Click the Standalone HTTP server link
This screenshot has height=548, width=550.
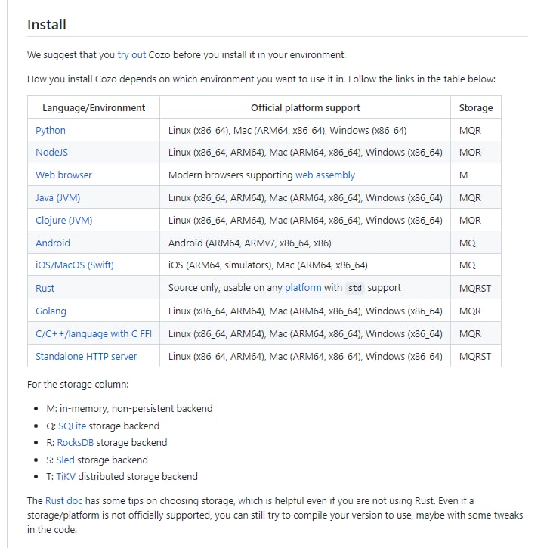tap(86, 357)
